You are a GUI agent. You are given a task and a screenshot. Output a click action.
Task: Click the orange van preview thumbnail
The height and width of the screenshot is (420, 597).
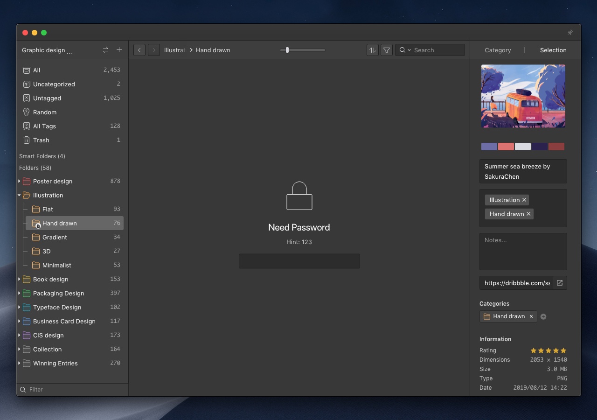[x=523, y=96]
